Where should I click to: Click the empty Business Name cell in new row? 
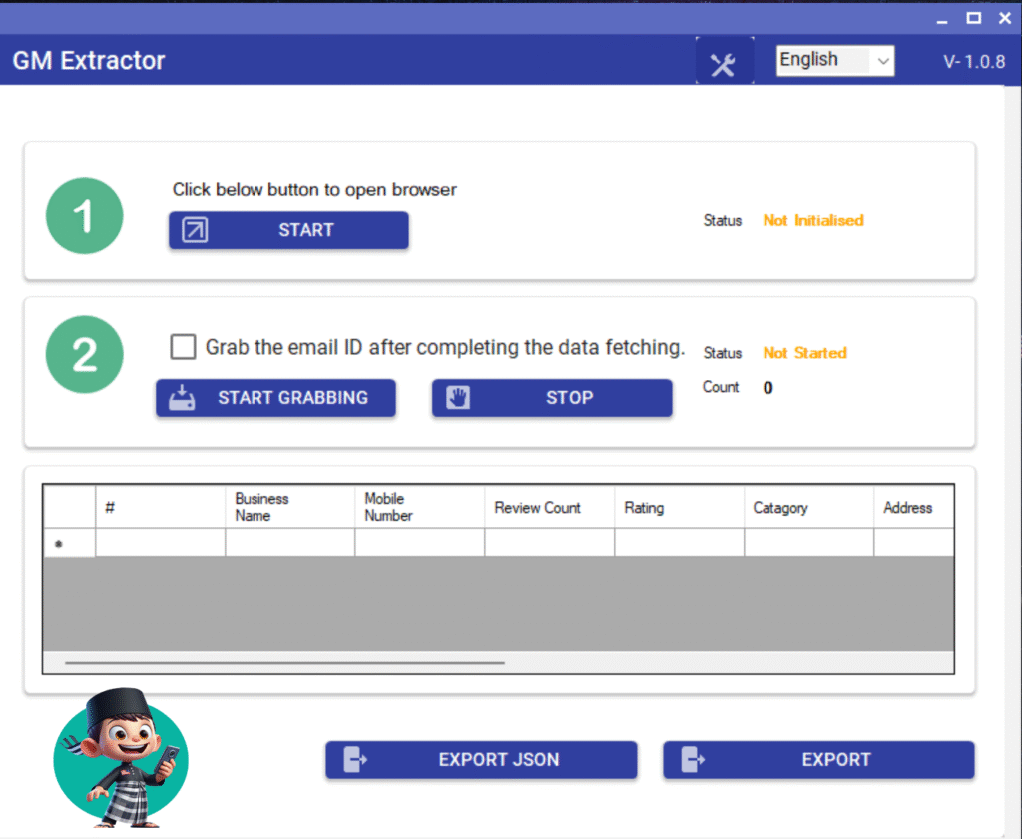point(289,543)
